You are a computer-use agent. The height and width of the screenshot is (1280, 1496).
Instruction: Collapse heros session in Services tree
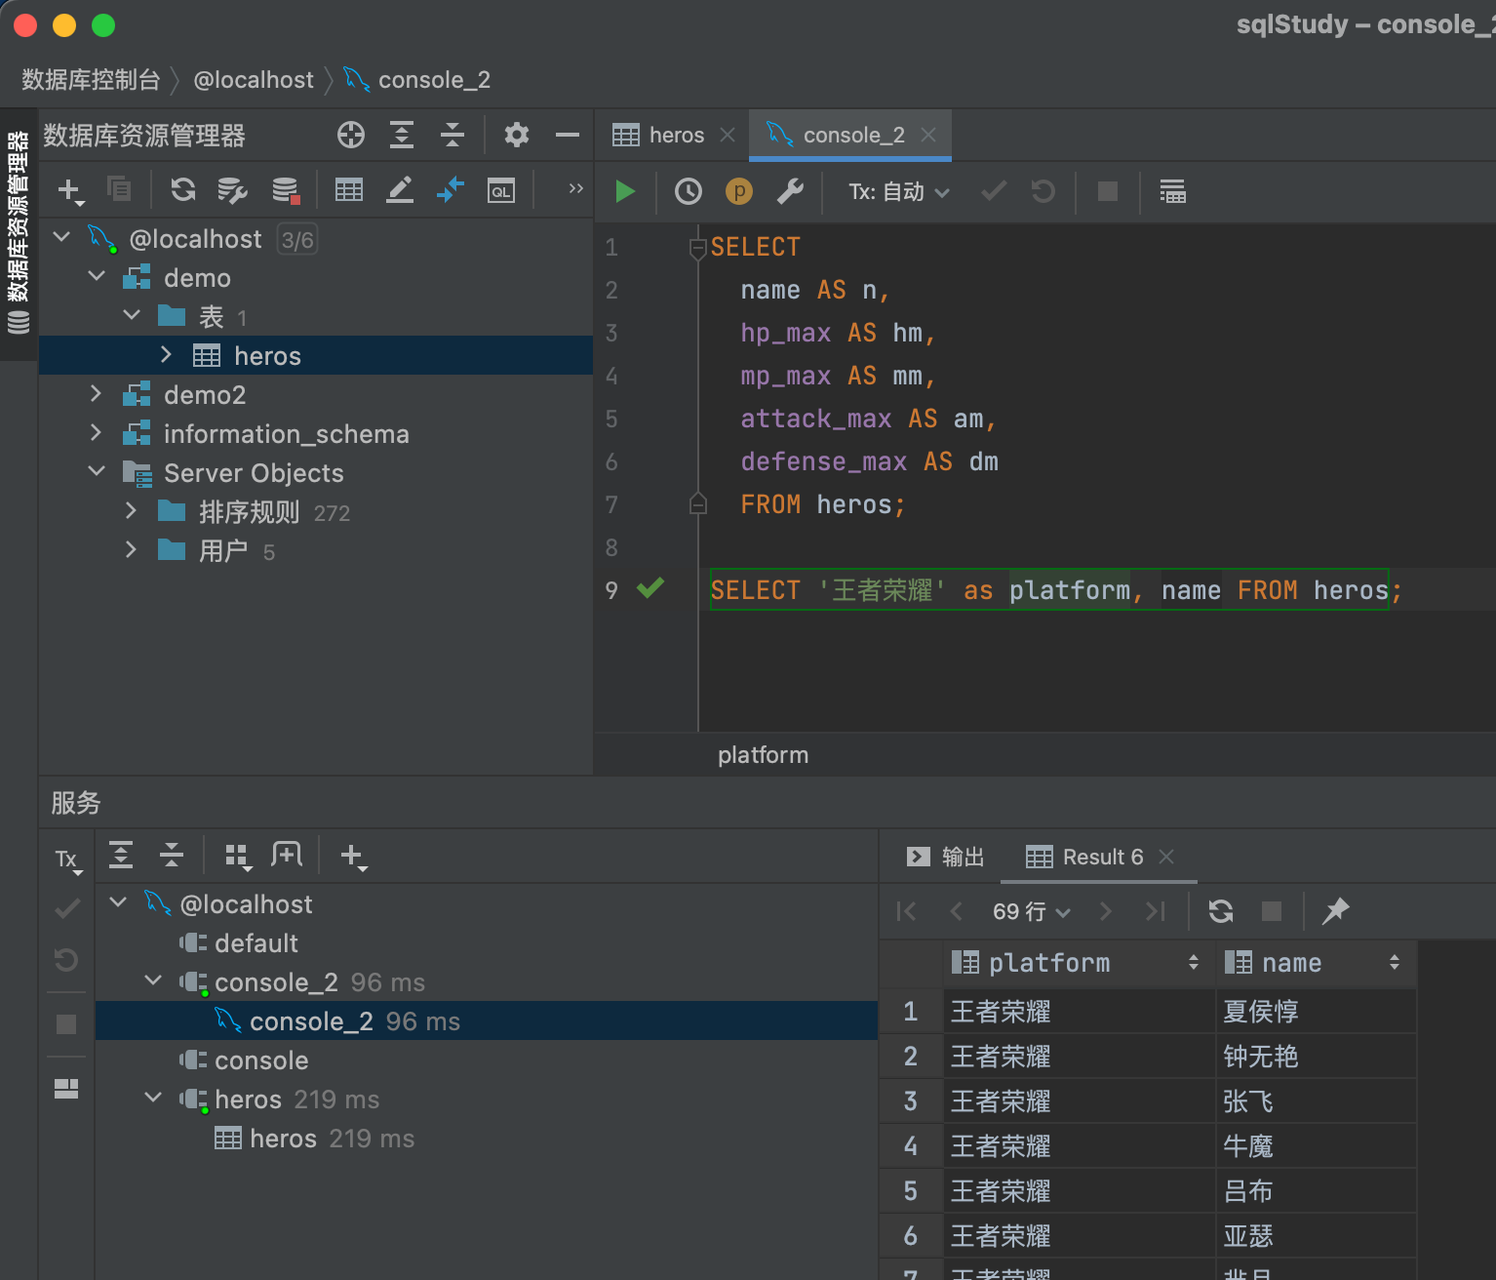[153, 1098]
